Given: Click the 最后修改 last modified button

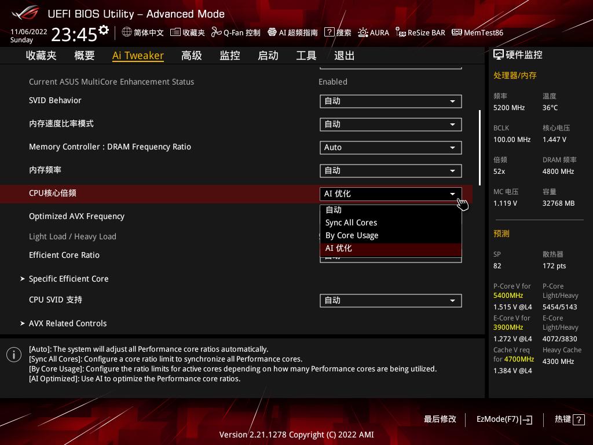Looking at the screenshot, I should click(x=440, y=420).
